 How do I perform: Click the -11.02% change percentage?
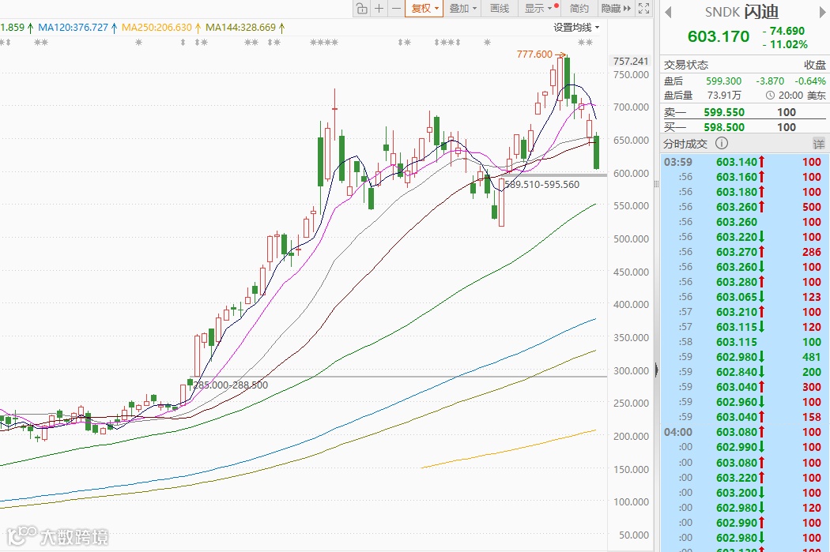[785, 44]
